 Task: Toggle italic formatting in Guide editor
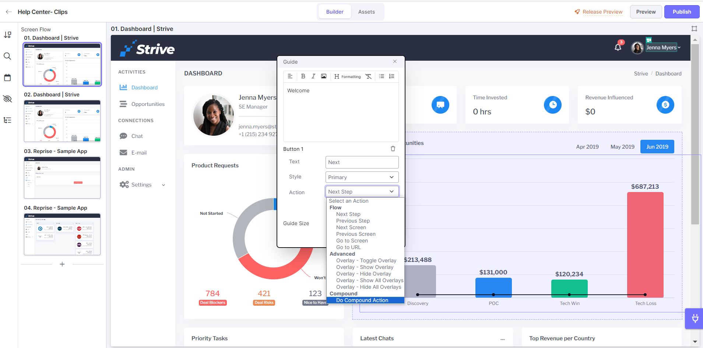[313, 76]
